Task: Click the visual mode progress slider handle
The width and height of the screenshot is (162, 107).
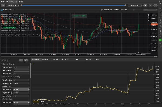Action: [102, 10]
